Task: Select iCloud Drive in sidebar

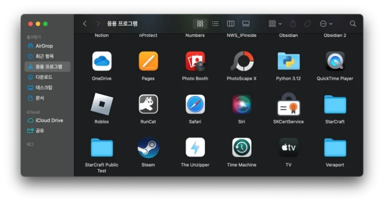Action: click(x=49, y=120)
